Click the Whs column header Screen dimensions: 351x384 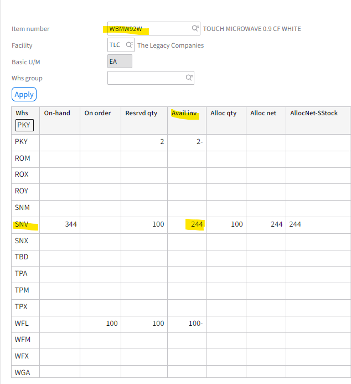point(22,113)
